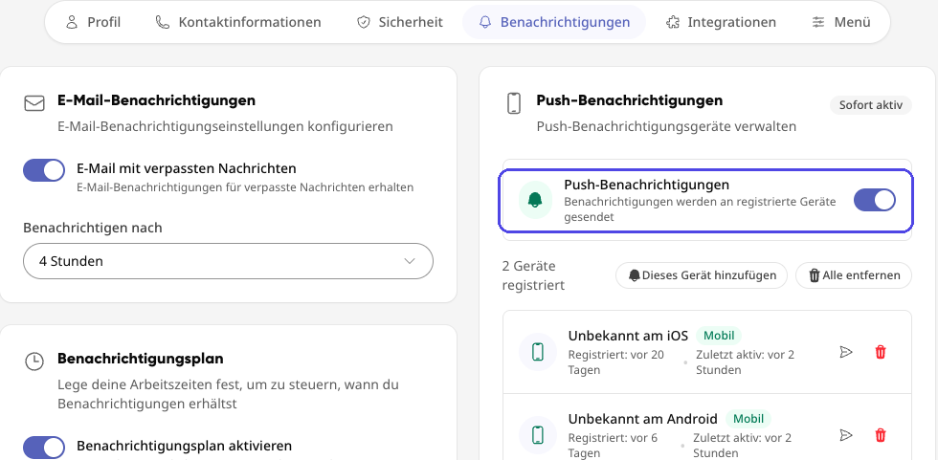The image size is (938, 460).
Task: Click the phone icon beside Push-Benachrichtigungen heading
Action: [514, 103]
